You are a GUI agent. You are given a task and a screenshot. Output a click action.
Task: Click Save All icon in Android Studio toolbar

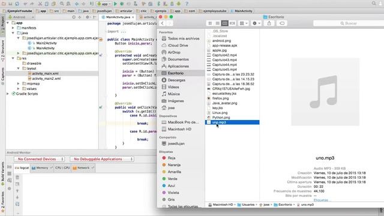[10, 4]
